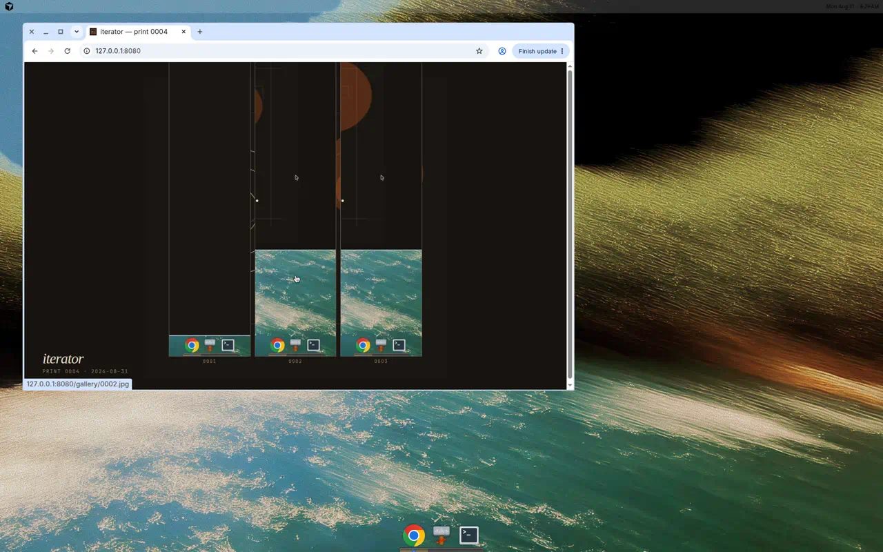Expand the tab search dropdown arrow

[76, 32]
